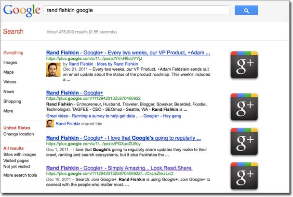Click Change location link
Image resolution: width=293 pixels, height=197 pixels.
pyautogui.click(x=18, y=134)
